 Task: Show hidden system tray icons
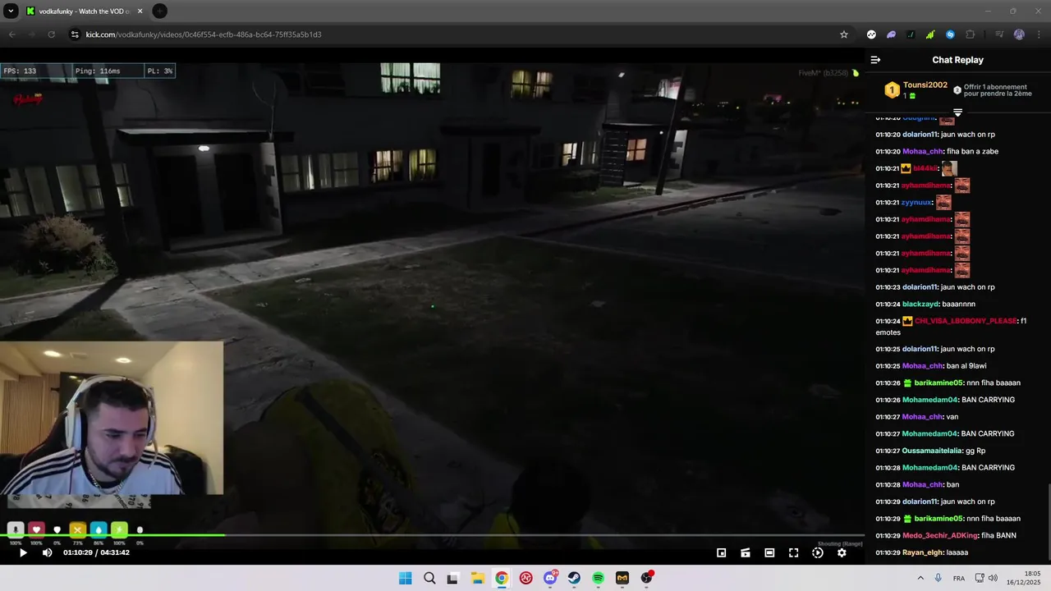(x=920, y=578)
